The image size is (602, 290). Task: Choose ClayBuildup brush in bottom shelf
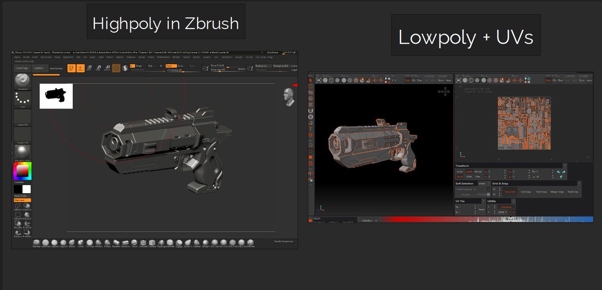54,243
